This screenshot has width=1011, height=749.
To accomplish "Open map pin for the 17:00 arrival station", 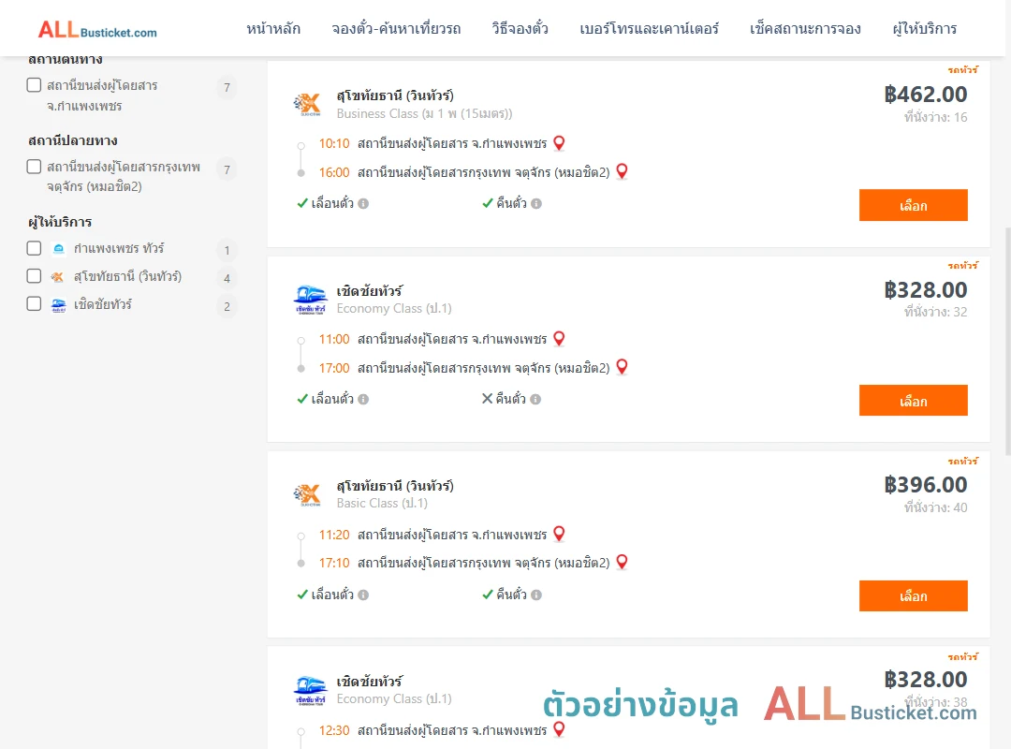I will 623,366.
